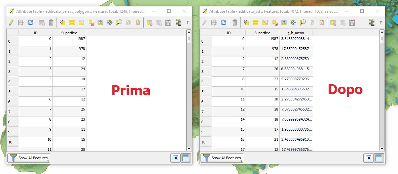Open field calculator in edificato_select_polygon window
The height and width of the screenshot is (174, 398).
coord(168,23)
